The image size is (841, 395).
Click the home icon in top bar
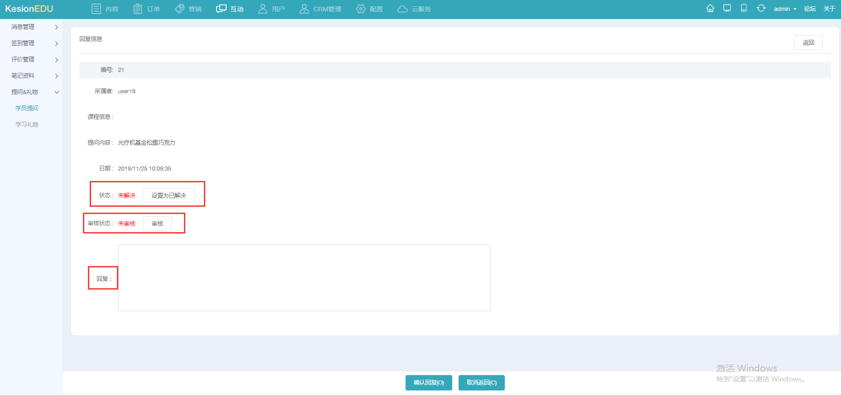pos(710,9)
